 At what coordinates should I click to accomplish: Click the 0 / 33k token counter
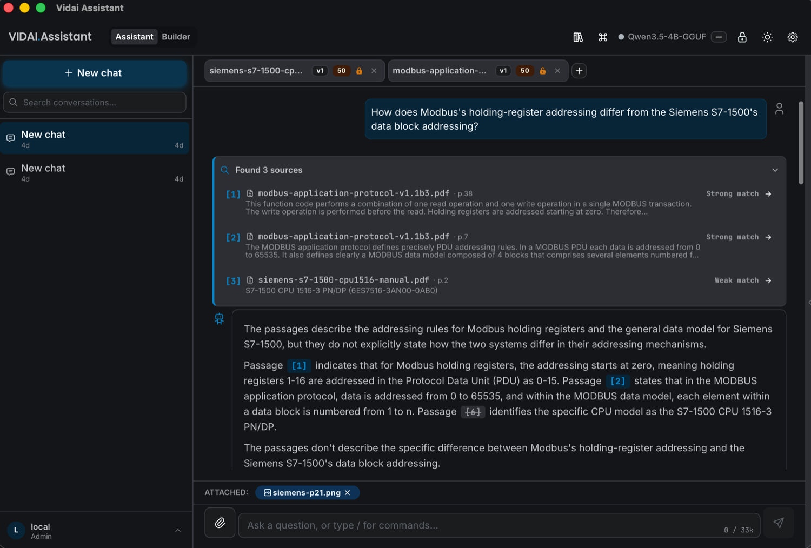[739, 530]
